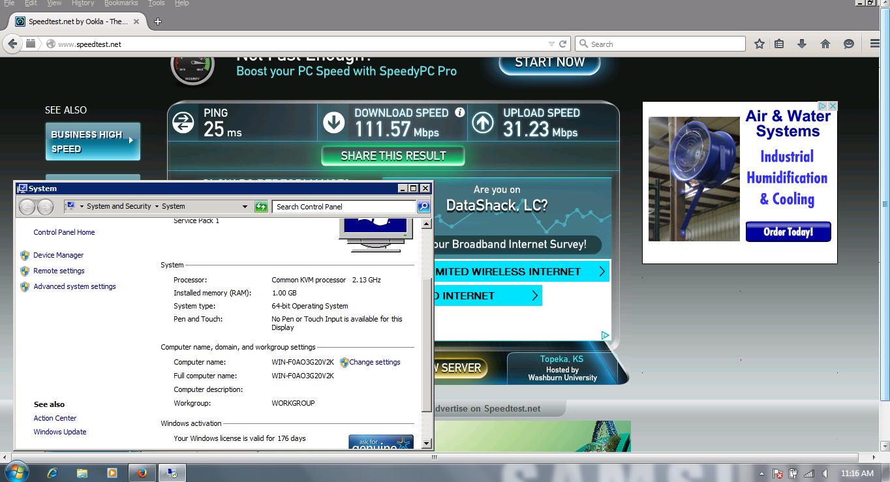Screen dimensions: 890x482
Task: Open Windows Media Player from taskbar
Action: [112, 473]
